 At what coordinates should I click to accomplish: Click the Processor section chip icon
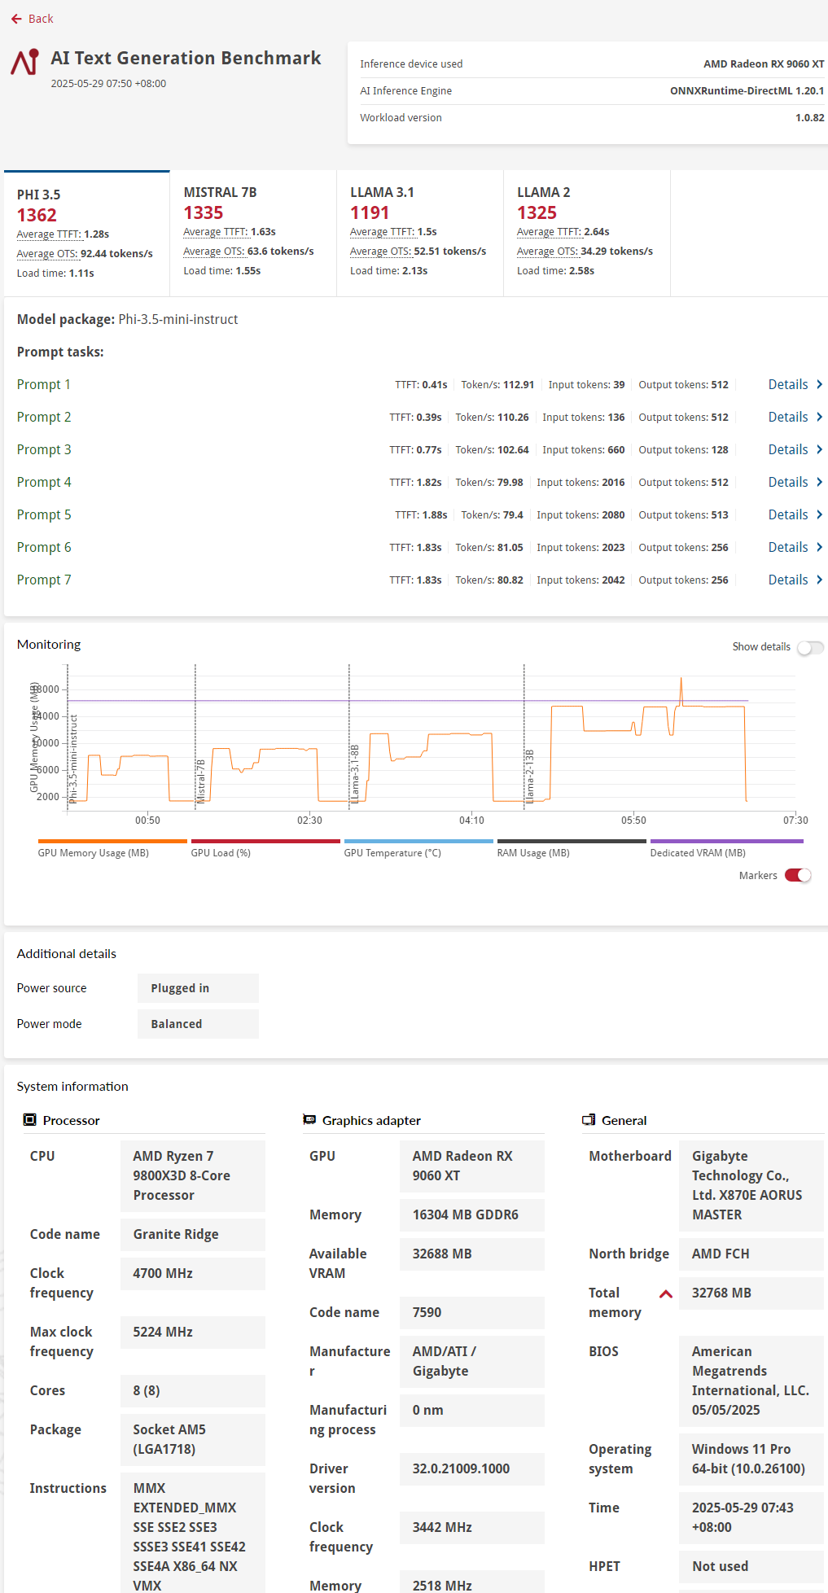pos(30,1120)
